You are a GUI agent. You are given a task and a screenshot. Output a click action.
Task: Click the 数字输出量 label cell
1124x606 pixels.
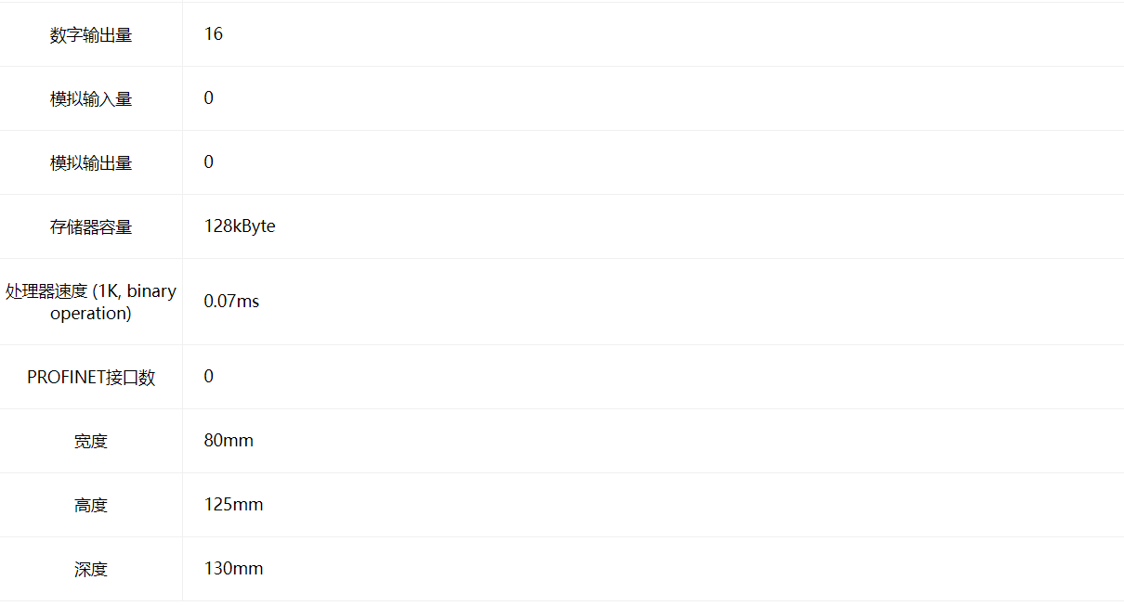click(x=91, y=35)
